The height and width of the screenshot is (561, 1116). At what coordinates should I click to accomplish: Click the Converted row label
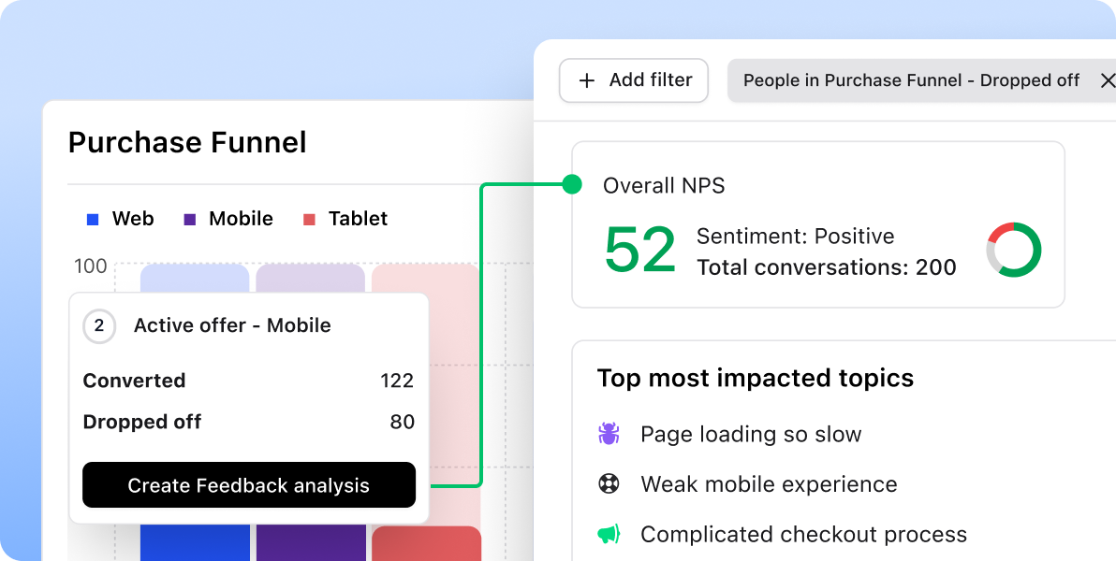click(x=134, y=381)
